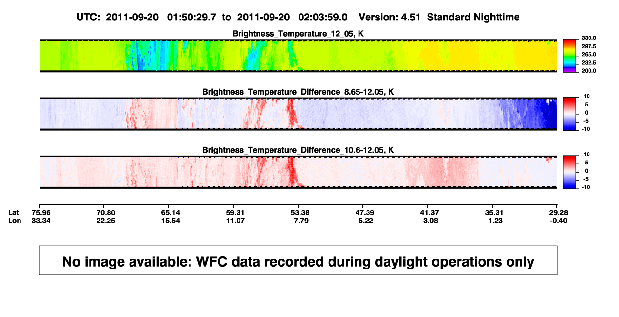The image size is (619, 317).
Task: Select the 'Brightness_Temperature_Difference_8.65-12.05, K' title
Action: pyautogui.click(x=298, y=92)
